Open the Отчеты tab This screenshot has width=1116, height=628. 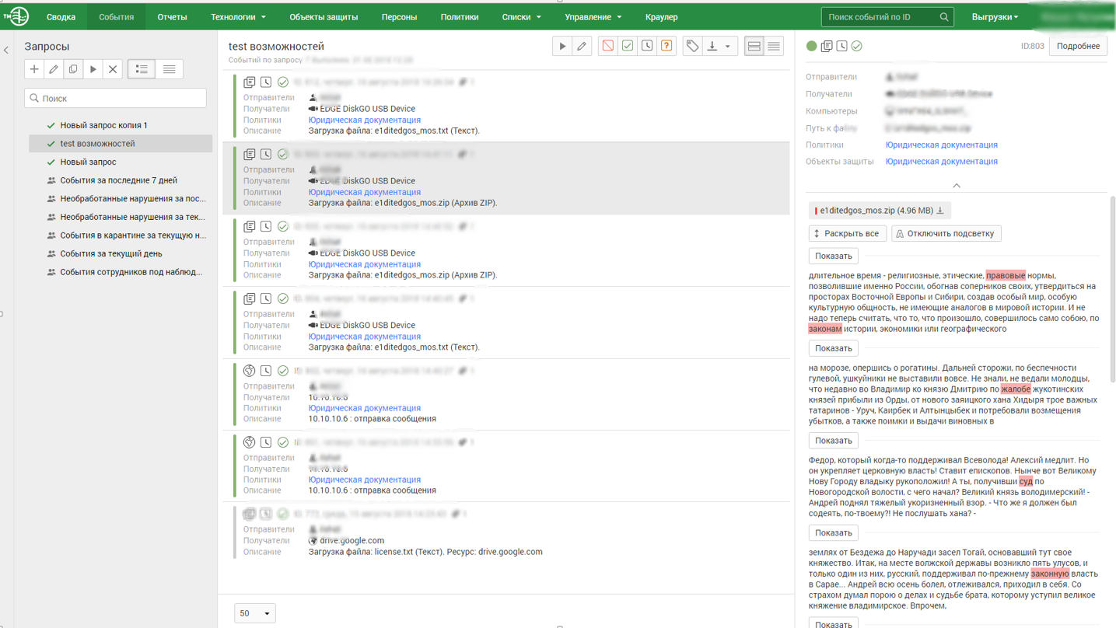172,17
